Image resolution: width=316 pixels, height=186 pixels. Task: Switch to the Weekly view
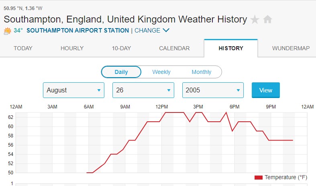(161, 72)
